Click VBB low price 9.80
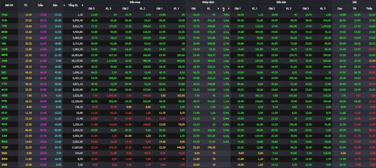The width and height of the screenshot is (376, 168). 373,165
